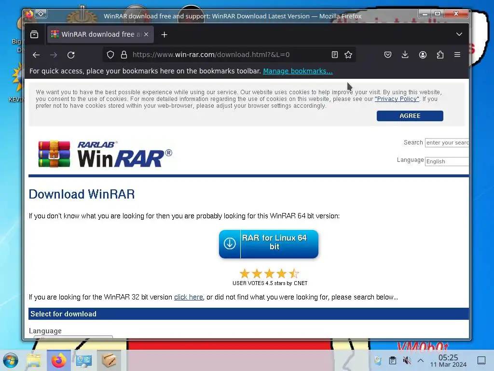Switch to Firefox in the taskbar
The height and width of the screenshot is (371, 494).
(x=59, y=360)
